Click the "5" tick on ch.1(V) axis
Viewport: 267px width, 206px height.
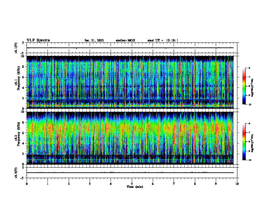point(23,43)
